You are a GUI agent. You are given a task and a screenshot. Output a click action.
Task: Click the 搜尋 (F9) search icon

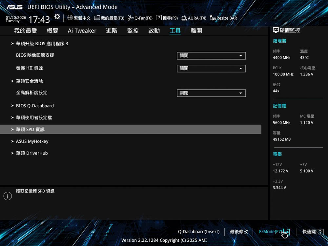159,18
